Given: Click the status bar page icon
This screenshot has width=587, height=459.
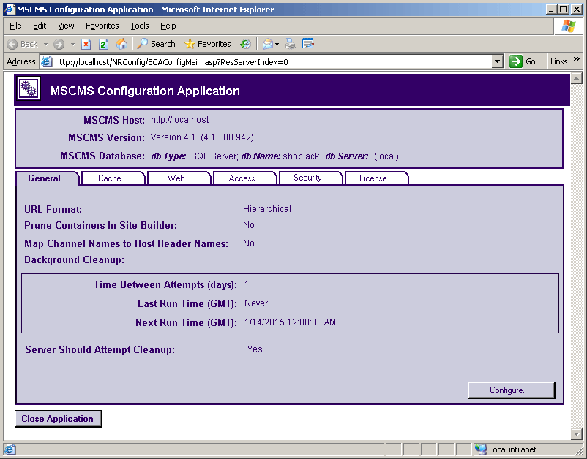Looking at the screenshot, I should click(10, 449).
